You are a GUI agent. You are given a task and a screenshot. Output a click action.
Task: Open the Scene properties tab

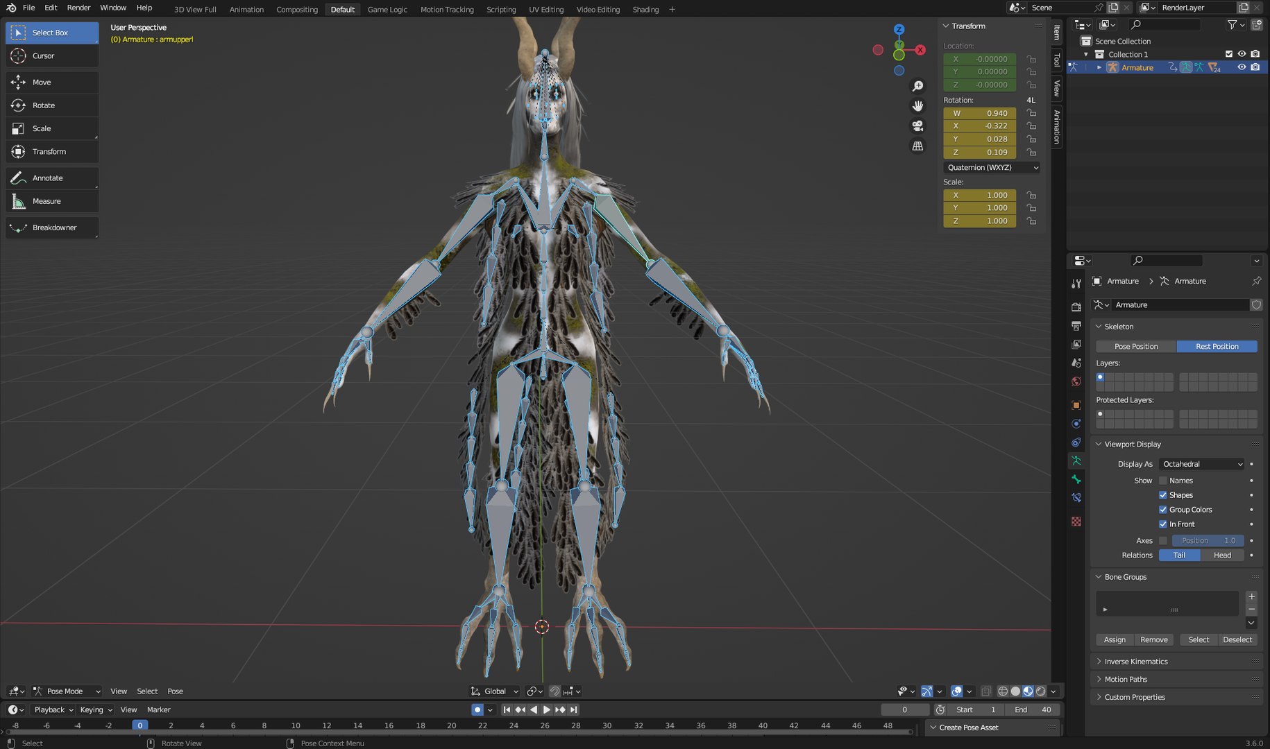(x=1076, y=363)
